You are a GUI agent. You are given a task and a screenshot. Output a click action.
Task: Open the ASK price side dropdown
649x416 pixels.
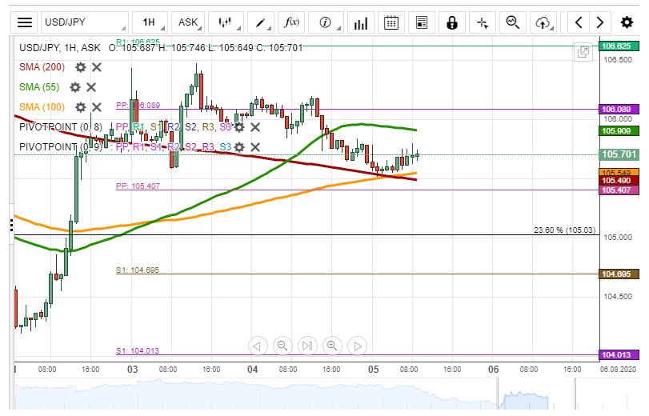tap(188, 22)
